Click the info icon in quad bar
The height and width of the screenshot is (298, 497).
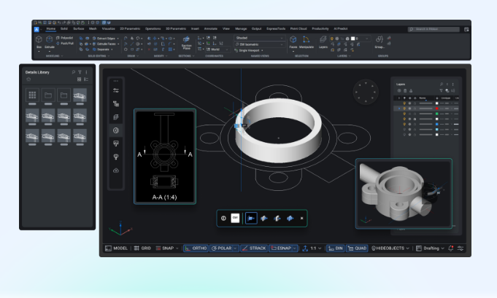click(x=223, y=219)
